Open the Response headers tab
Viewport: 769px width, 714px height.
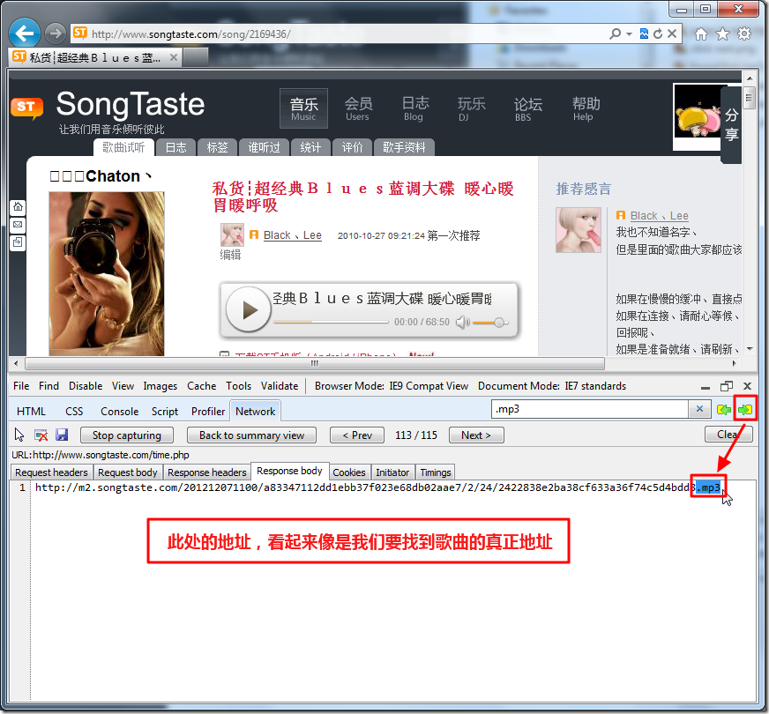(x=207, y=472)
